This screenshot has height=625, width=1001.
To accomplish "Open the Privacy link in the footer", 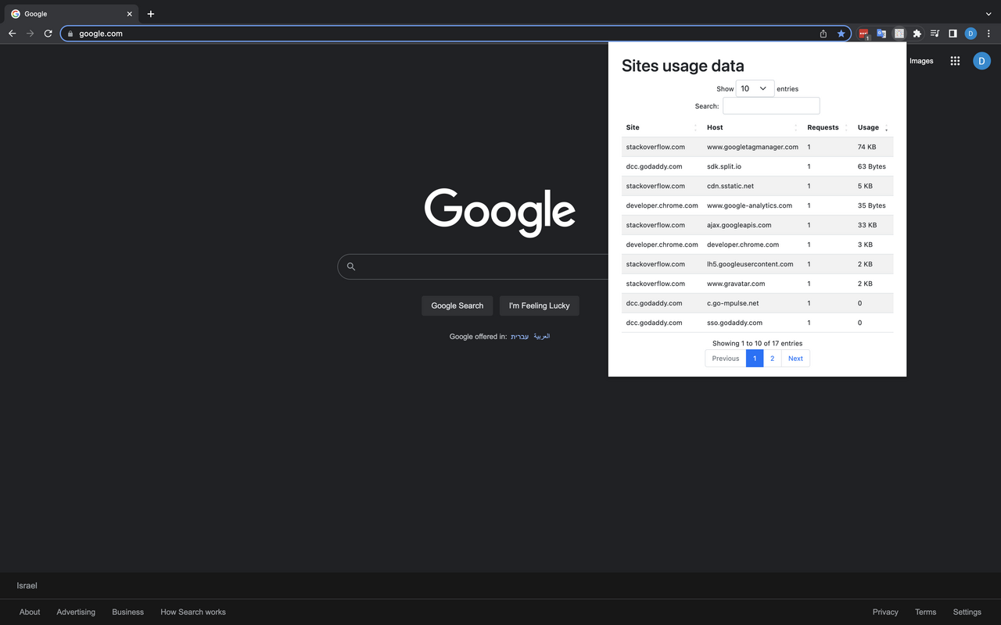I will point(885,612).
